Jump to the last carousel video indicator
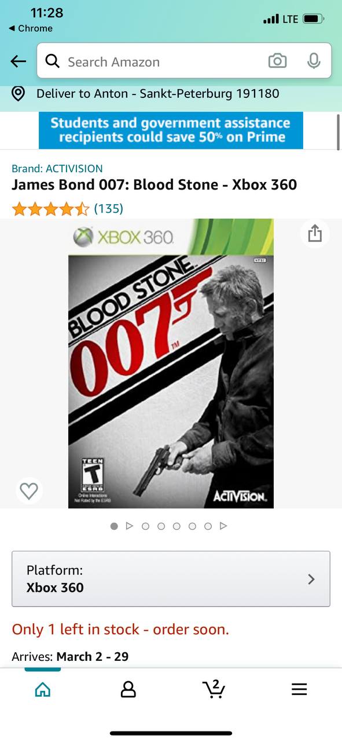This screenshot has width=342, height=742. [223, 526]
